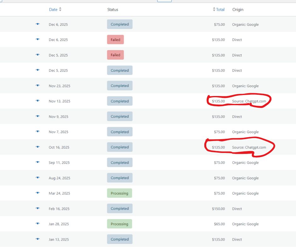Click eye icon on Nov 13, 2025 row
Image resolution: width=296 pixels, height=248 pixels.
coord(38,101)
